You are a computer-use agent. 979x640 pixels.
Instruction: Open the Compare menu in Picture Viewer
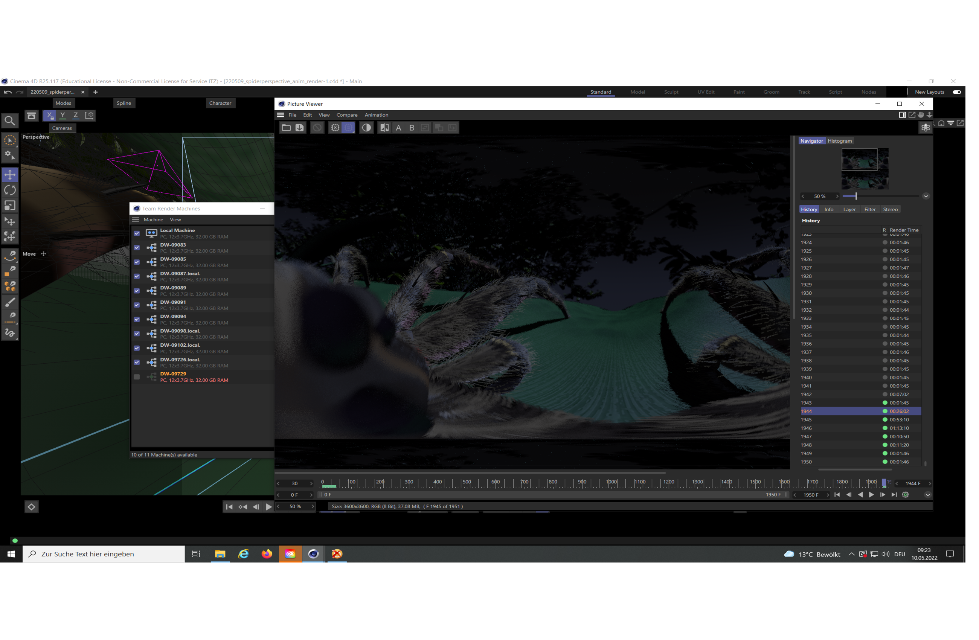click(347, 115)
